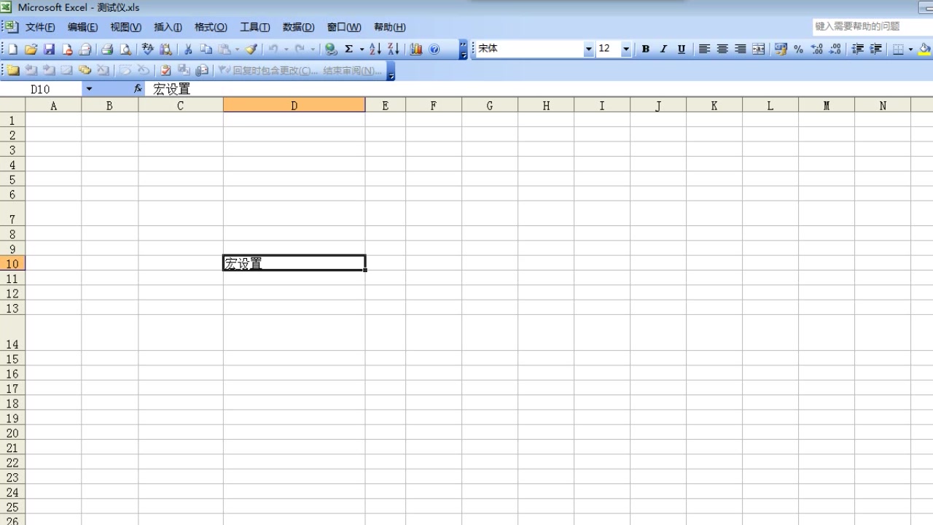Open the Name Box dropdown arrow
The image size is (933, 525).
click(x=89, y=89)
